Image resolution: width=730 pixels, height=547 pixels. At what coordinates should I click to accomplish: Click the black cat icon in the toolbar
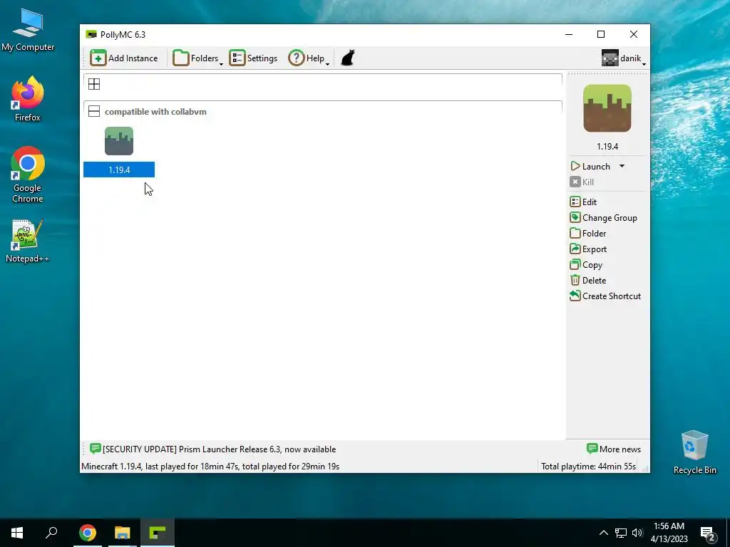[x=348, y=58]
